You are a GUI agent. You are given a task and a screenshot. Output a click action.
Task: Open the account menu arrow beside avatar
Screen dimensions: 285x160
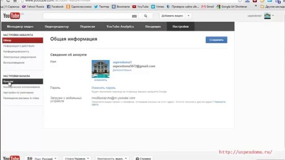[273, 16]
